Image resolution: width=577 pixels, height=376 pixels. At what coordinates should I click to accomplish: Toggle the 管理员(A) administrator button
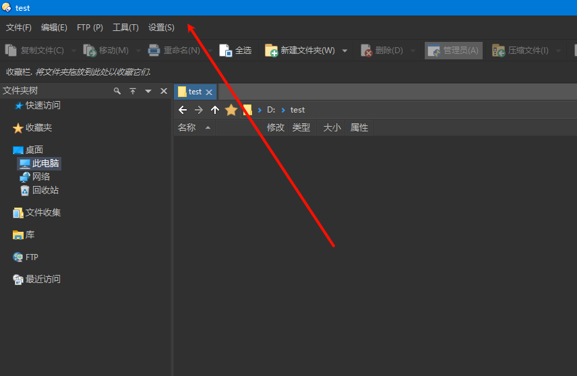click(x=454, y=51)
